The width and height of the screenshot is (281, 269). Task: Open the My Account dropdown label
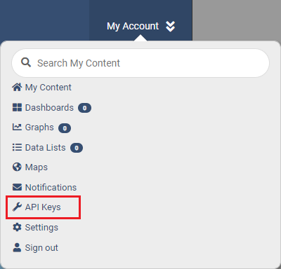[x=133, y=26]
